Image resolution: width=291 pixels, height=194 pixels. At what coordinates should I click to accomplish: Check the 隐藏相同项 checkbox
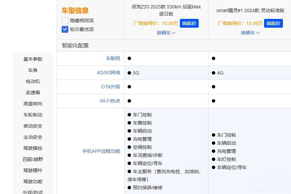point(65,21)
